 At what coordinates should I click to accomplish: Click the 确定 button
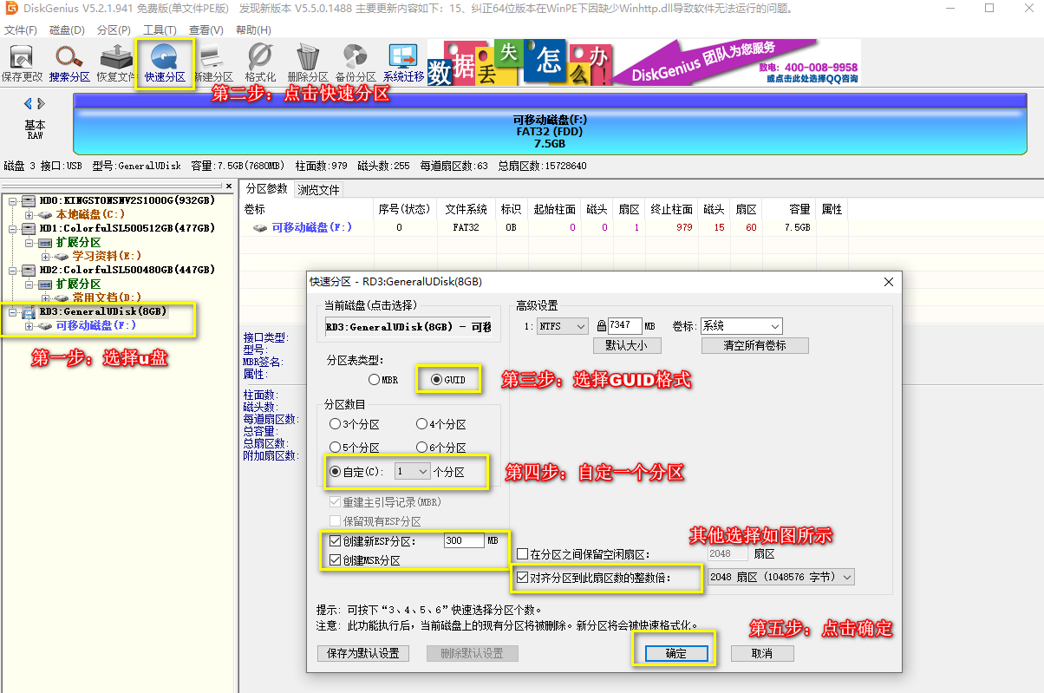pos(675,653)
